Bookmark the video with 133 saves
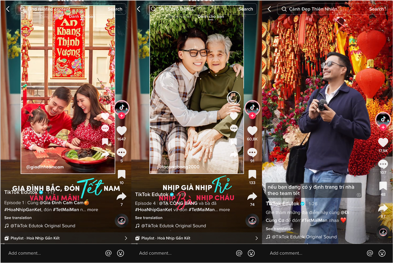 [252, 174]
